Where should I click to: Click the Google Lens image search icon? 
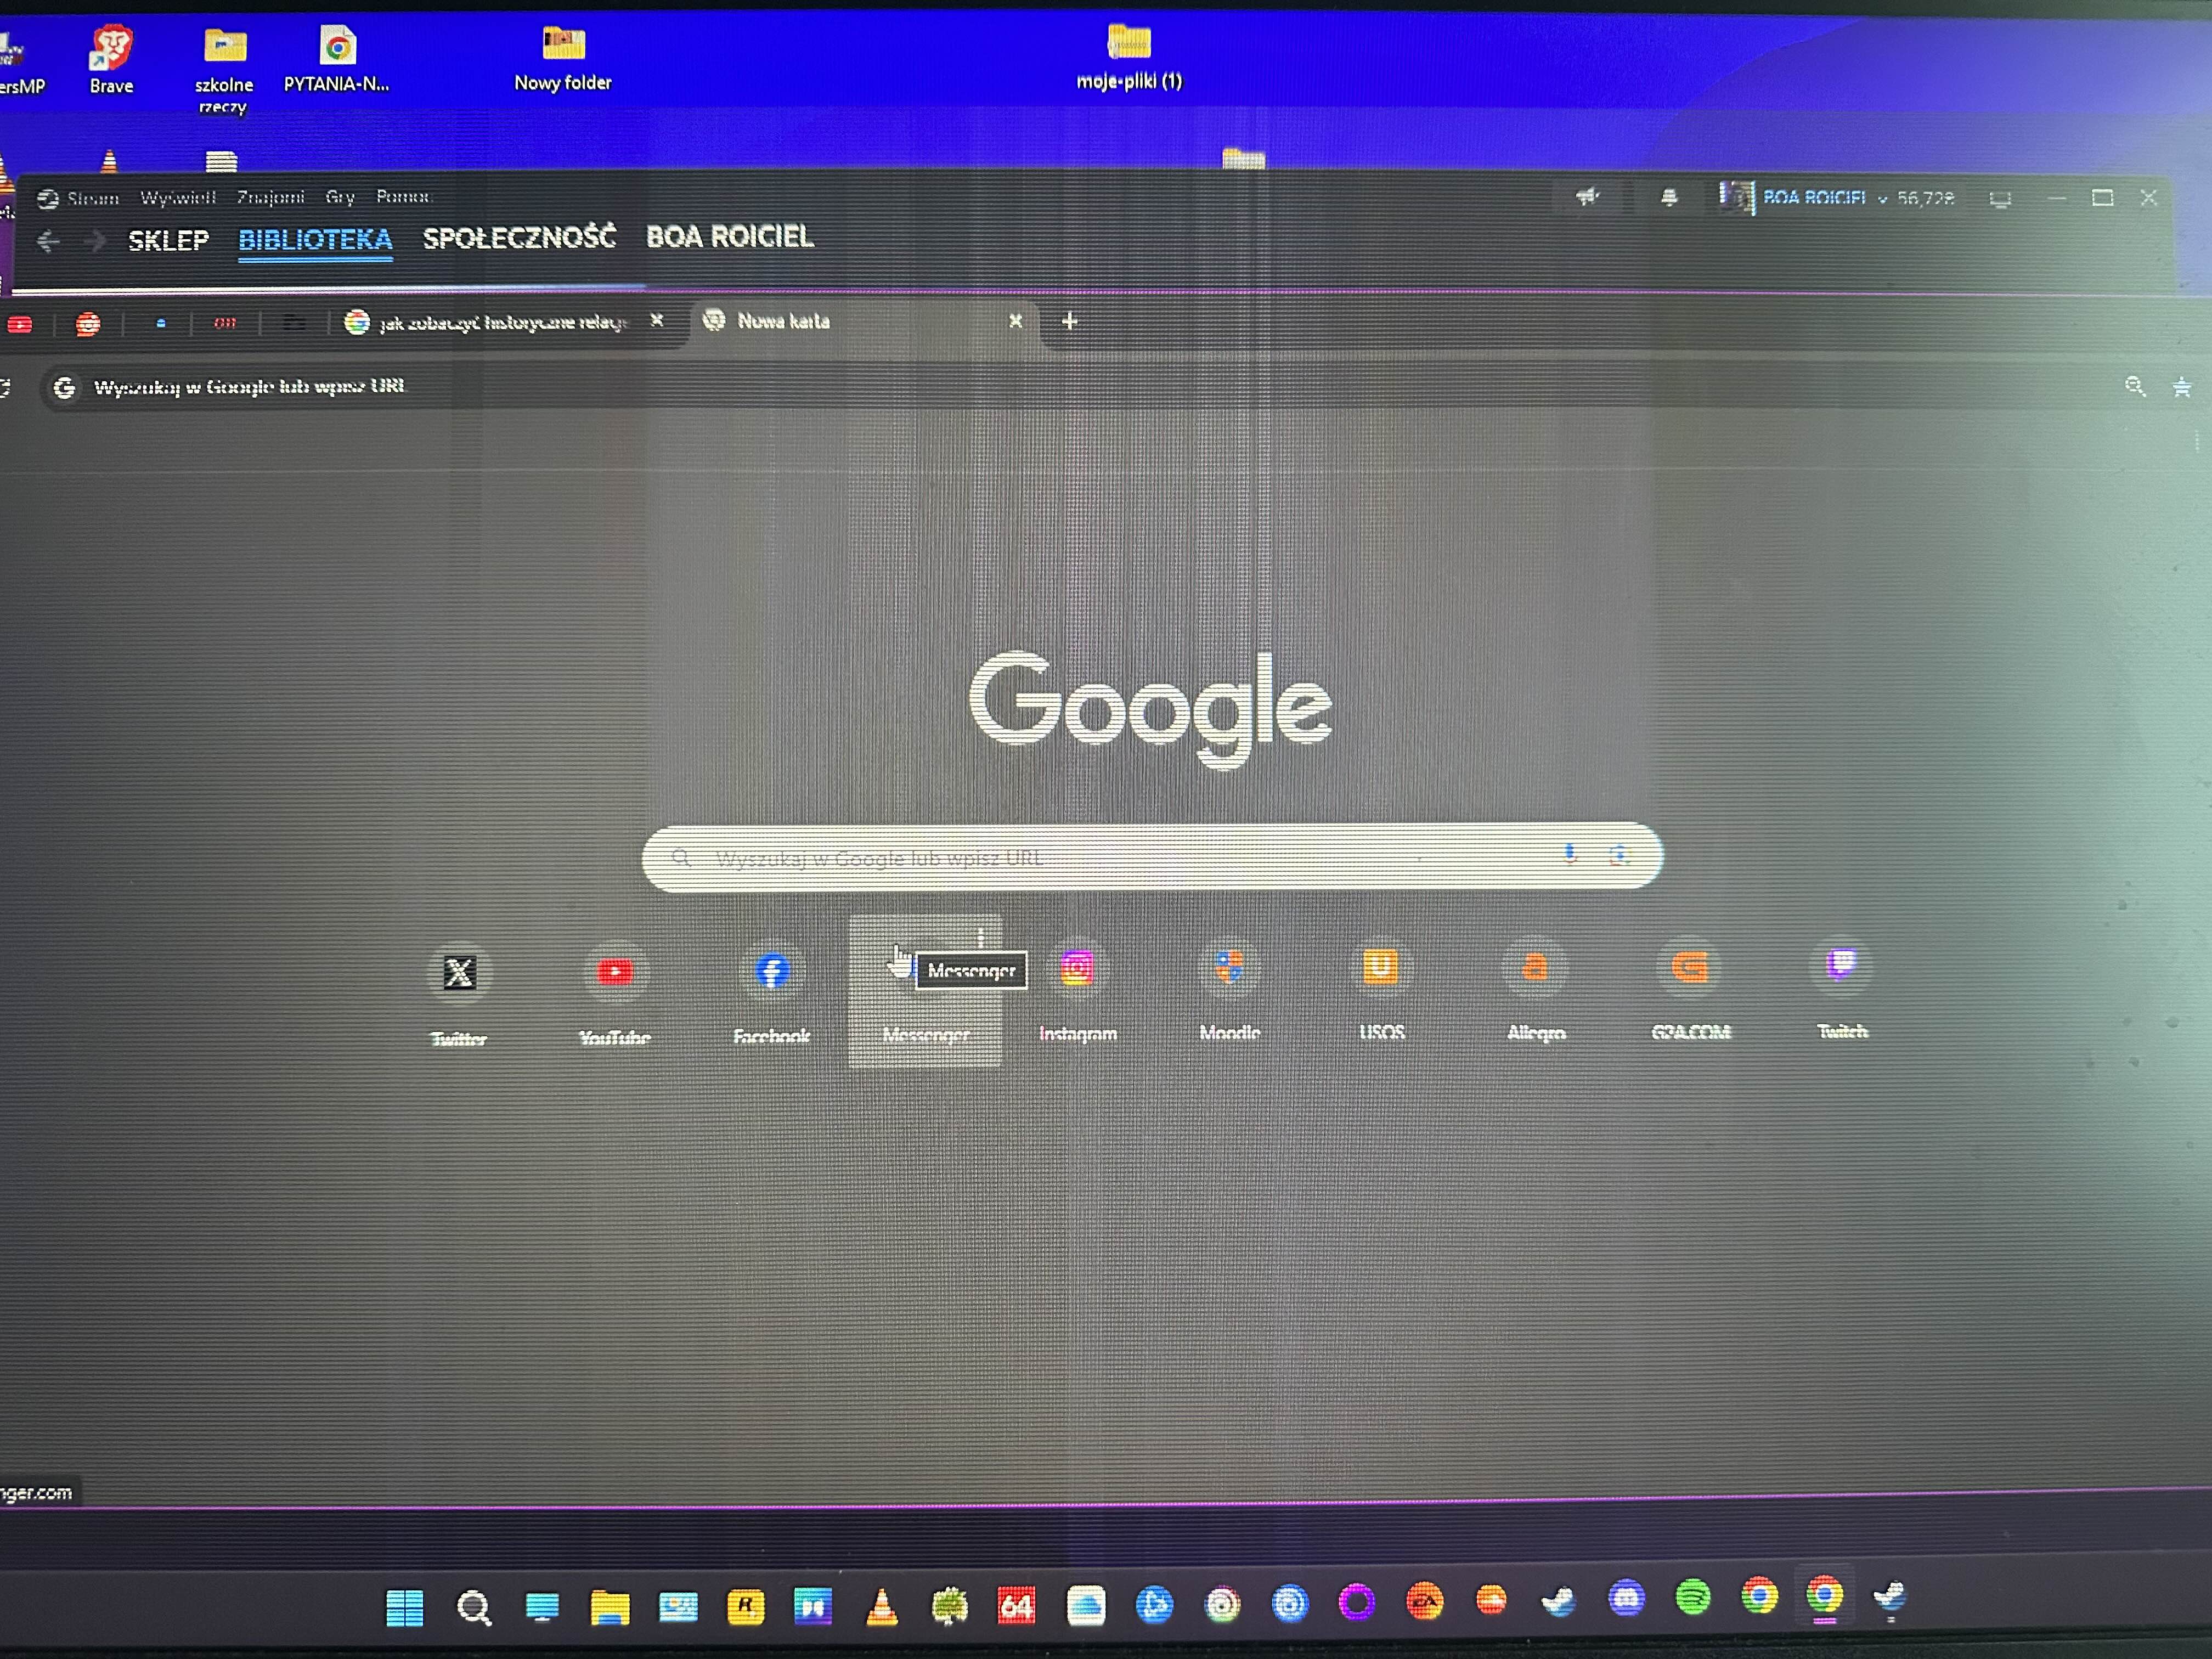pos(1619,855)
